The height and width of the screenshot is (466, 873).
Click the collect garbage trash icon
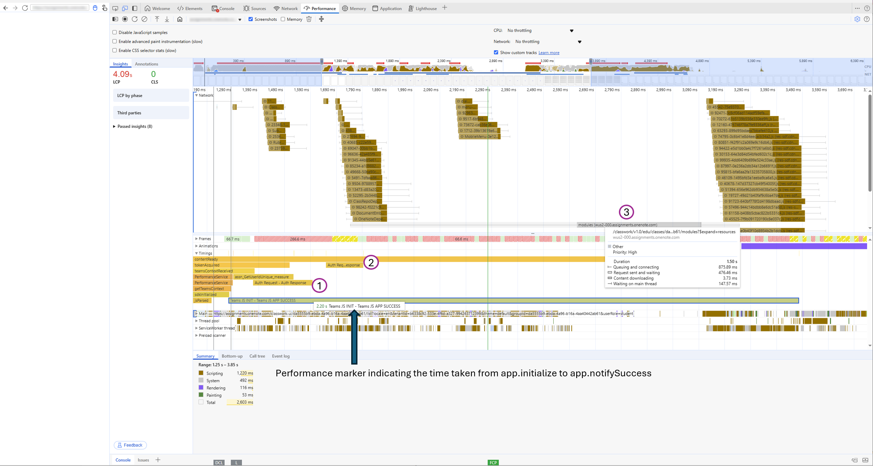(309, 19)
